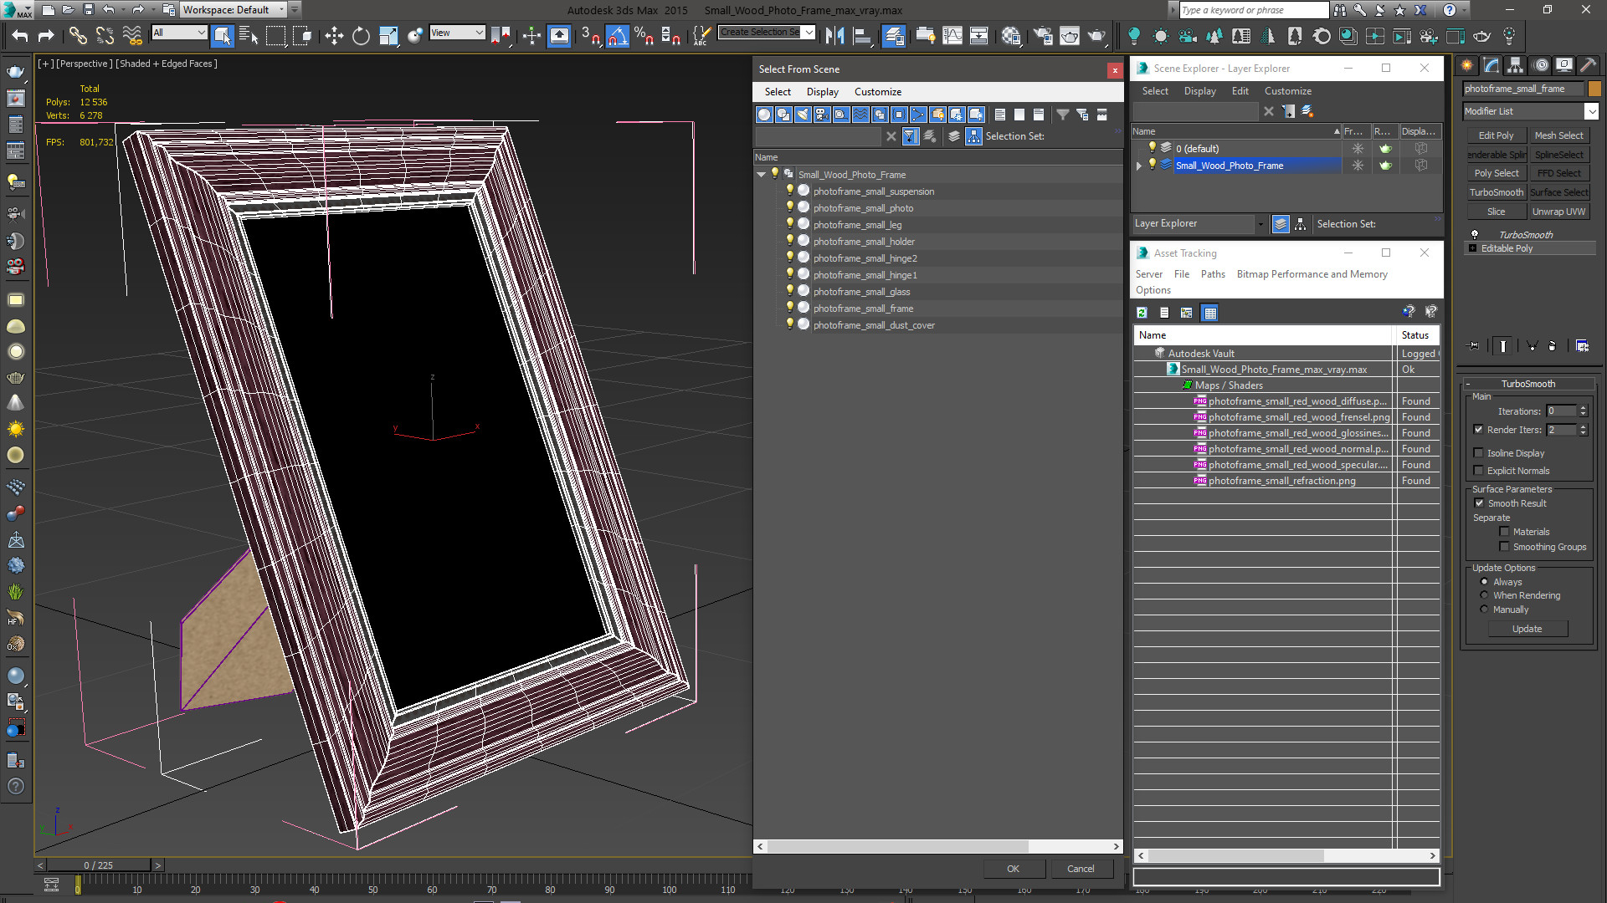Enable Explicit Normals checkbox
The image size is (1607, 903).
point(1479,471)
